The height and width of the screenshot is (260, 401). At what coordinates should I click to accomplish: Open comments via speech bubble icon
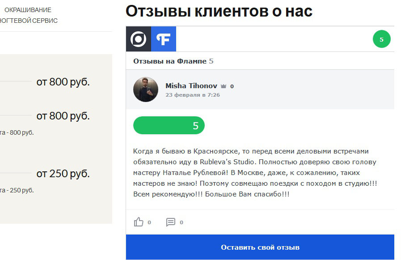pos(171,222)
